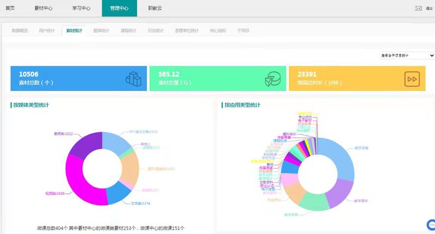Click the 退出 logout link
Image resolution: width=435 pixels, height=234 pixels.
[x=429, y=8]
